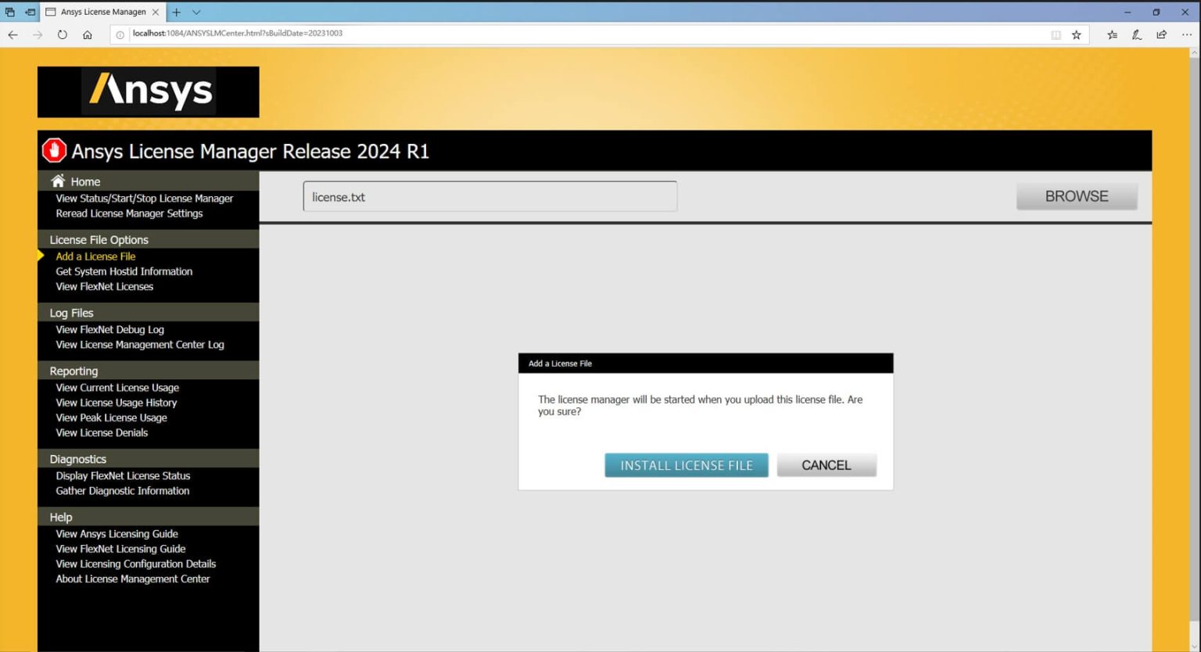The width and height of the screenshot is (1201, 652).
Task: Click License File Options section header
Action: pyautogui.click(x=149, y=239)
